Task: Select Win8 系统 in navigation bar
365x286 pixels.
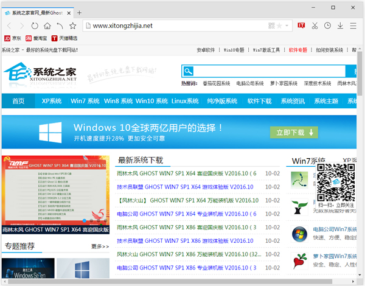Action: [x=118, y=101]
